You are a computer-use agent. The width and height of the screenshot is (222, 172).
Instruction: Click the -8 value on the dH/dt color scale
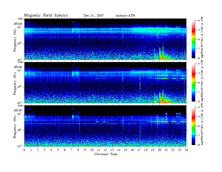199,58
